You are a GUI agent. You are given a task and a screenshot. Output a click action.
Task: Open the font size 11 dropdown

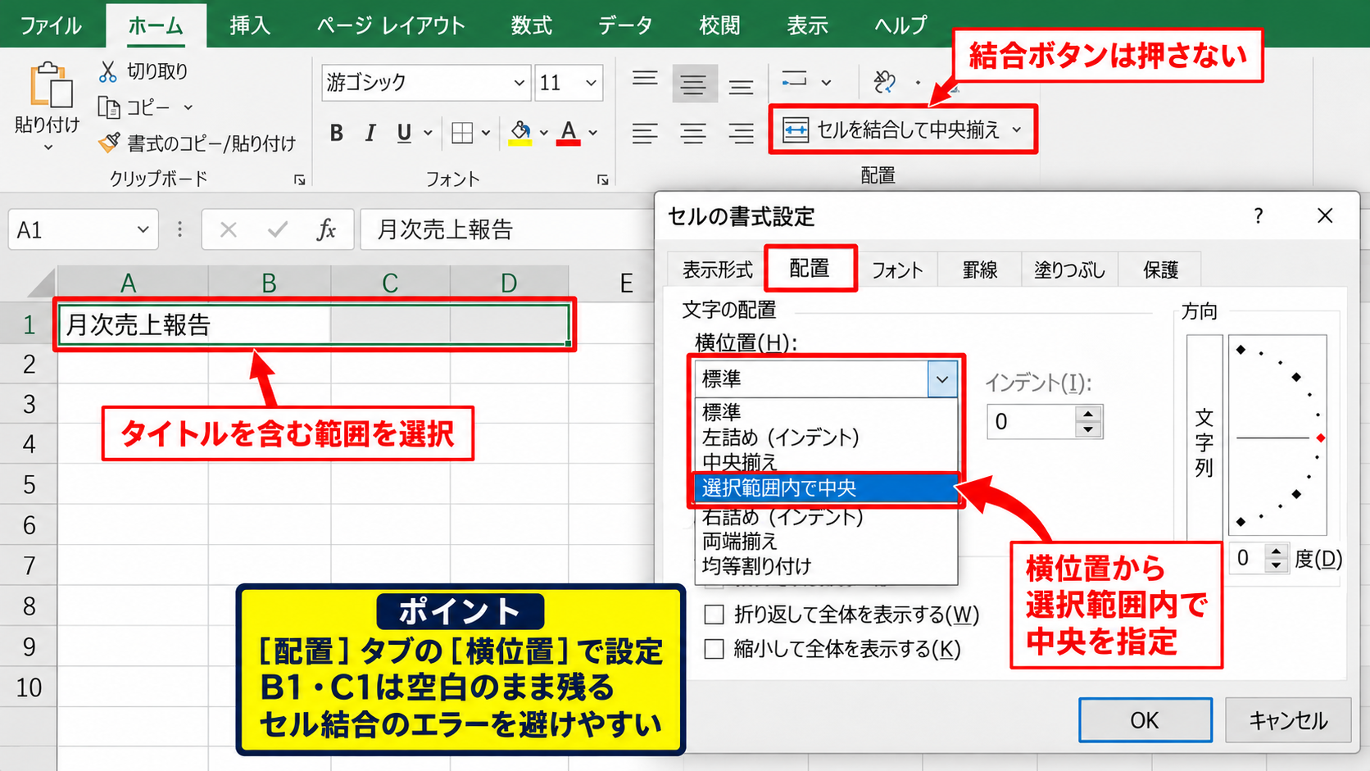pyautogui.click(x=591, y=83)
